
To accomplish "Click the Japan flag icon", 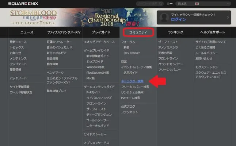I will pyautogui.click(x=197, y=4).
